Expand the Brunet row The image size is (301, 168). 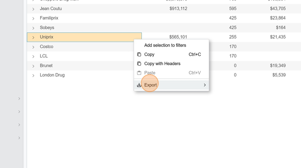(x=33, y=66)
